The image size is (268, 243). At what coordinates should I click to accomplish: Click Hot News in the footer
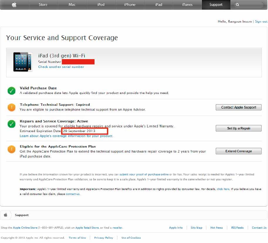(x=217, y=228)
